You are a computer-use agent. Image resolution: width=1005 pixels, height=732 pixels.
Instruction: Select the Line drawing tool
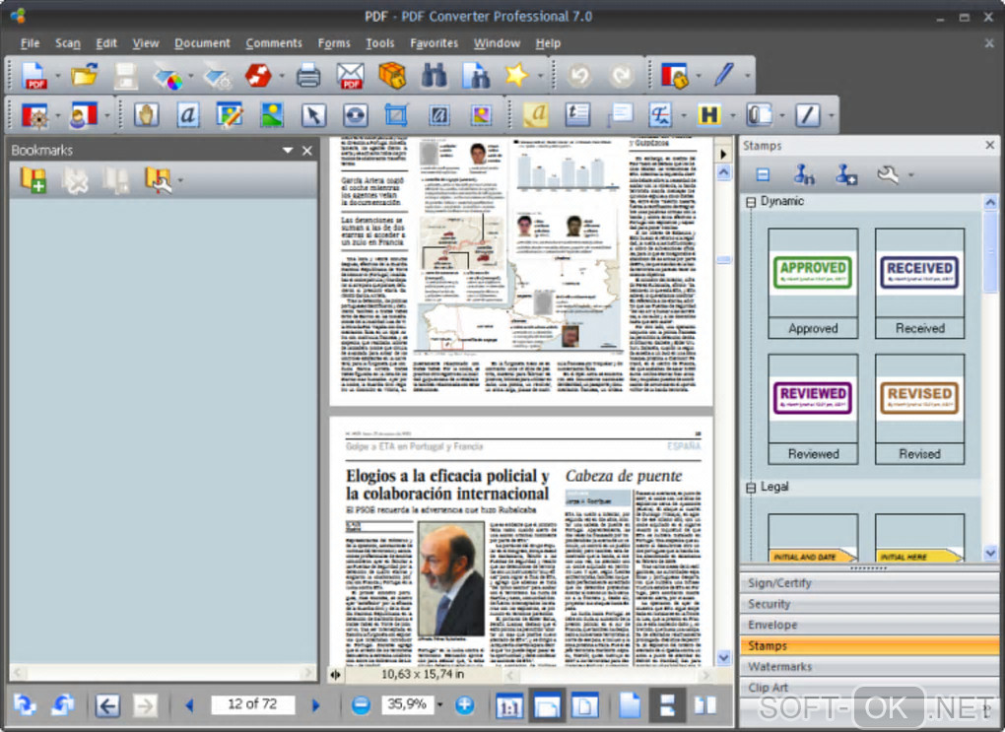click(808, 115)
